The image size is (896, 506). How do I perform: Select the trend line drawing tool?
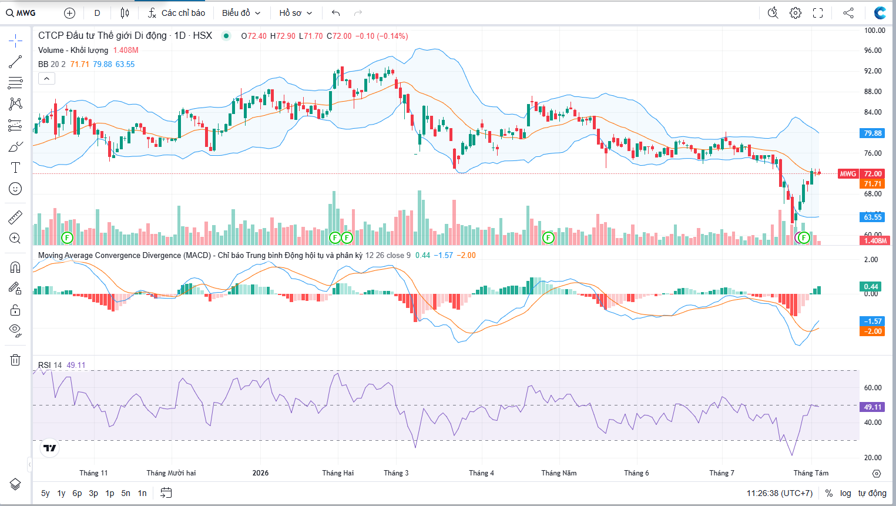pyautogui.click(x=15, y=62)
